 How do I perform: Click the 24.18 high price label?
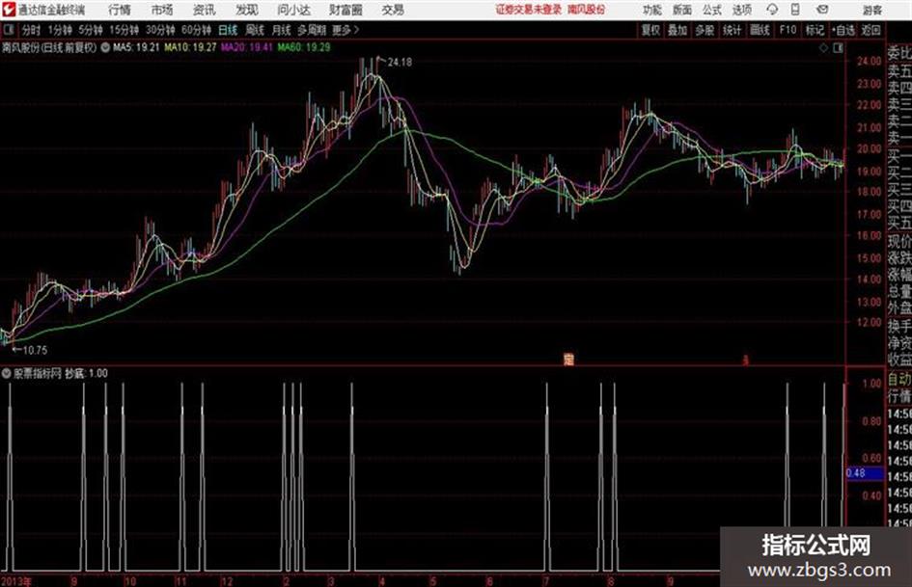(400, 63)
